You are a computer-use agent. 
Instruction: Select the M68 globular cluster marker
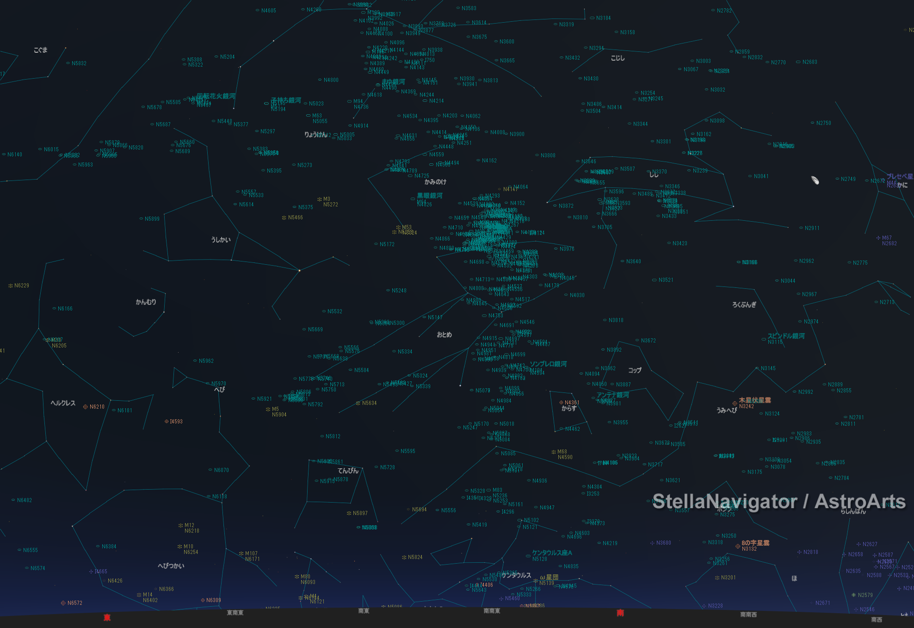[554, 452]
